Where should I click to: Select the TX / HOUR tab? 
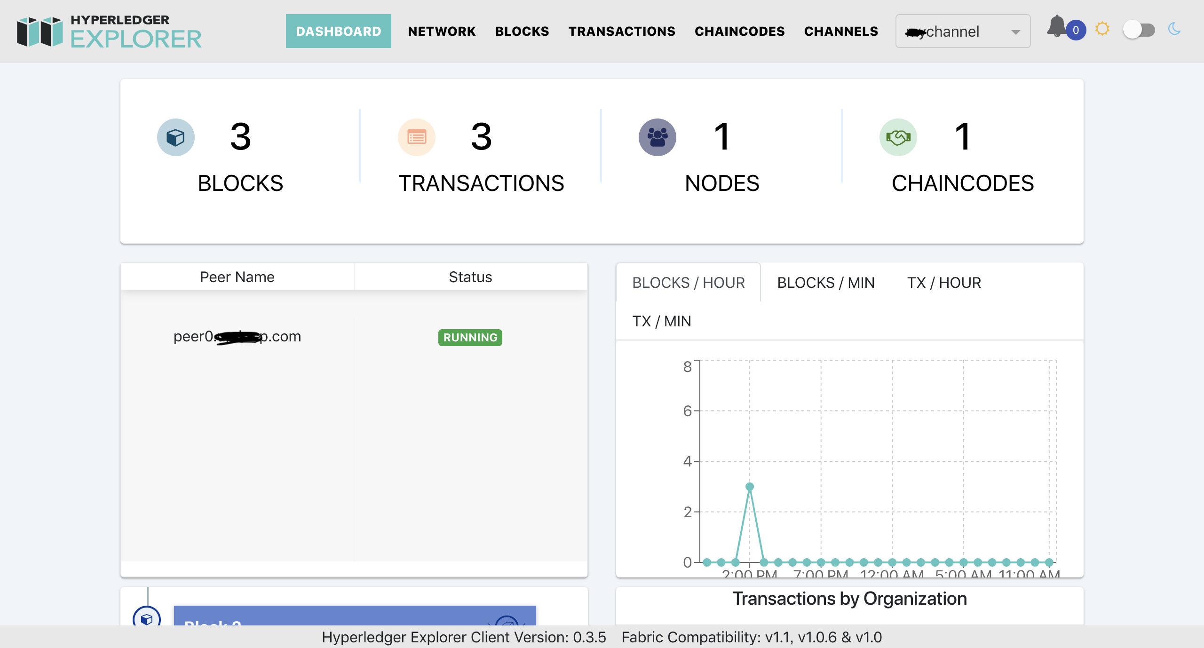943,283
